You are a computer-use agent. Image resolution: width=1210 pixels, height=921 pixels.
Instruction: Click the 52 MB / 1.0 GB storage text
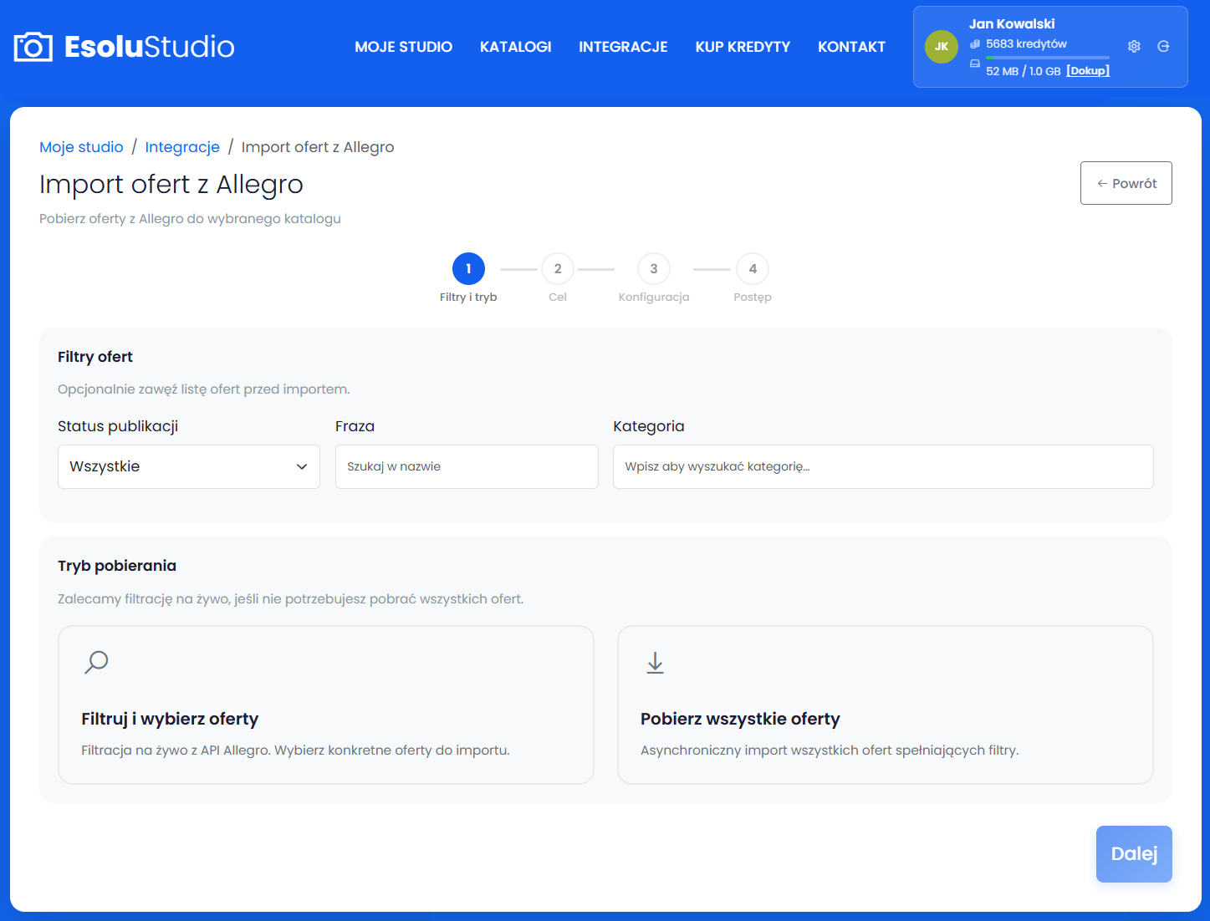tap(1023, 71)
